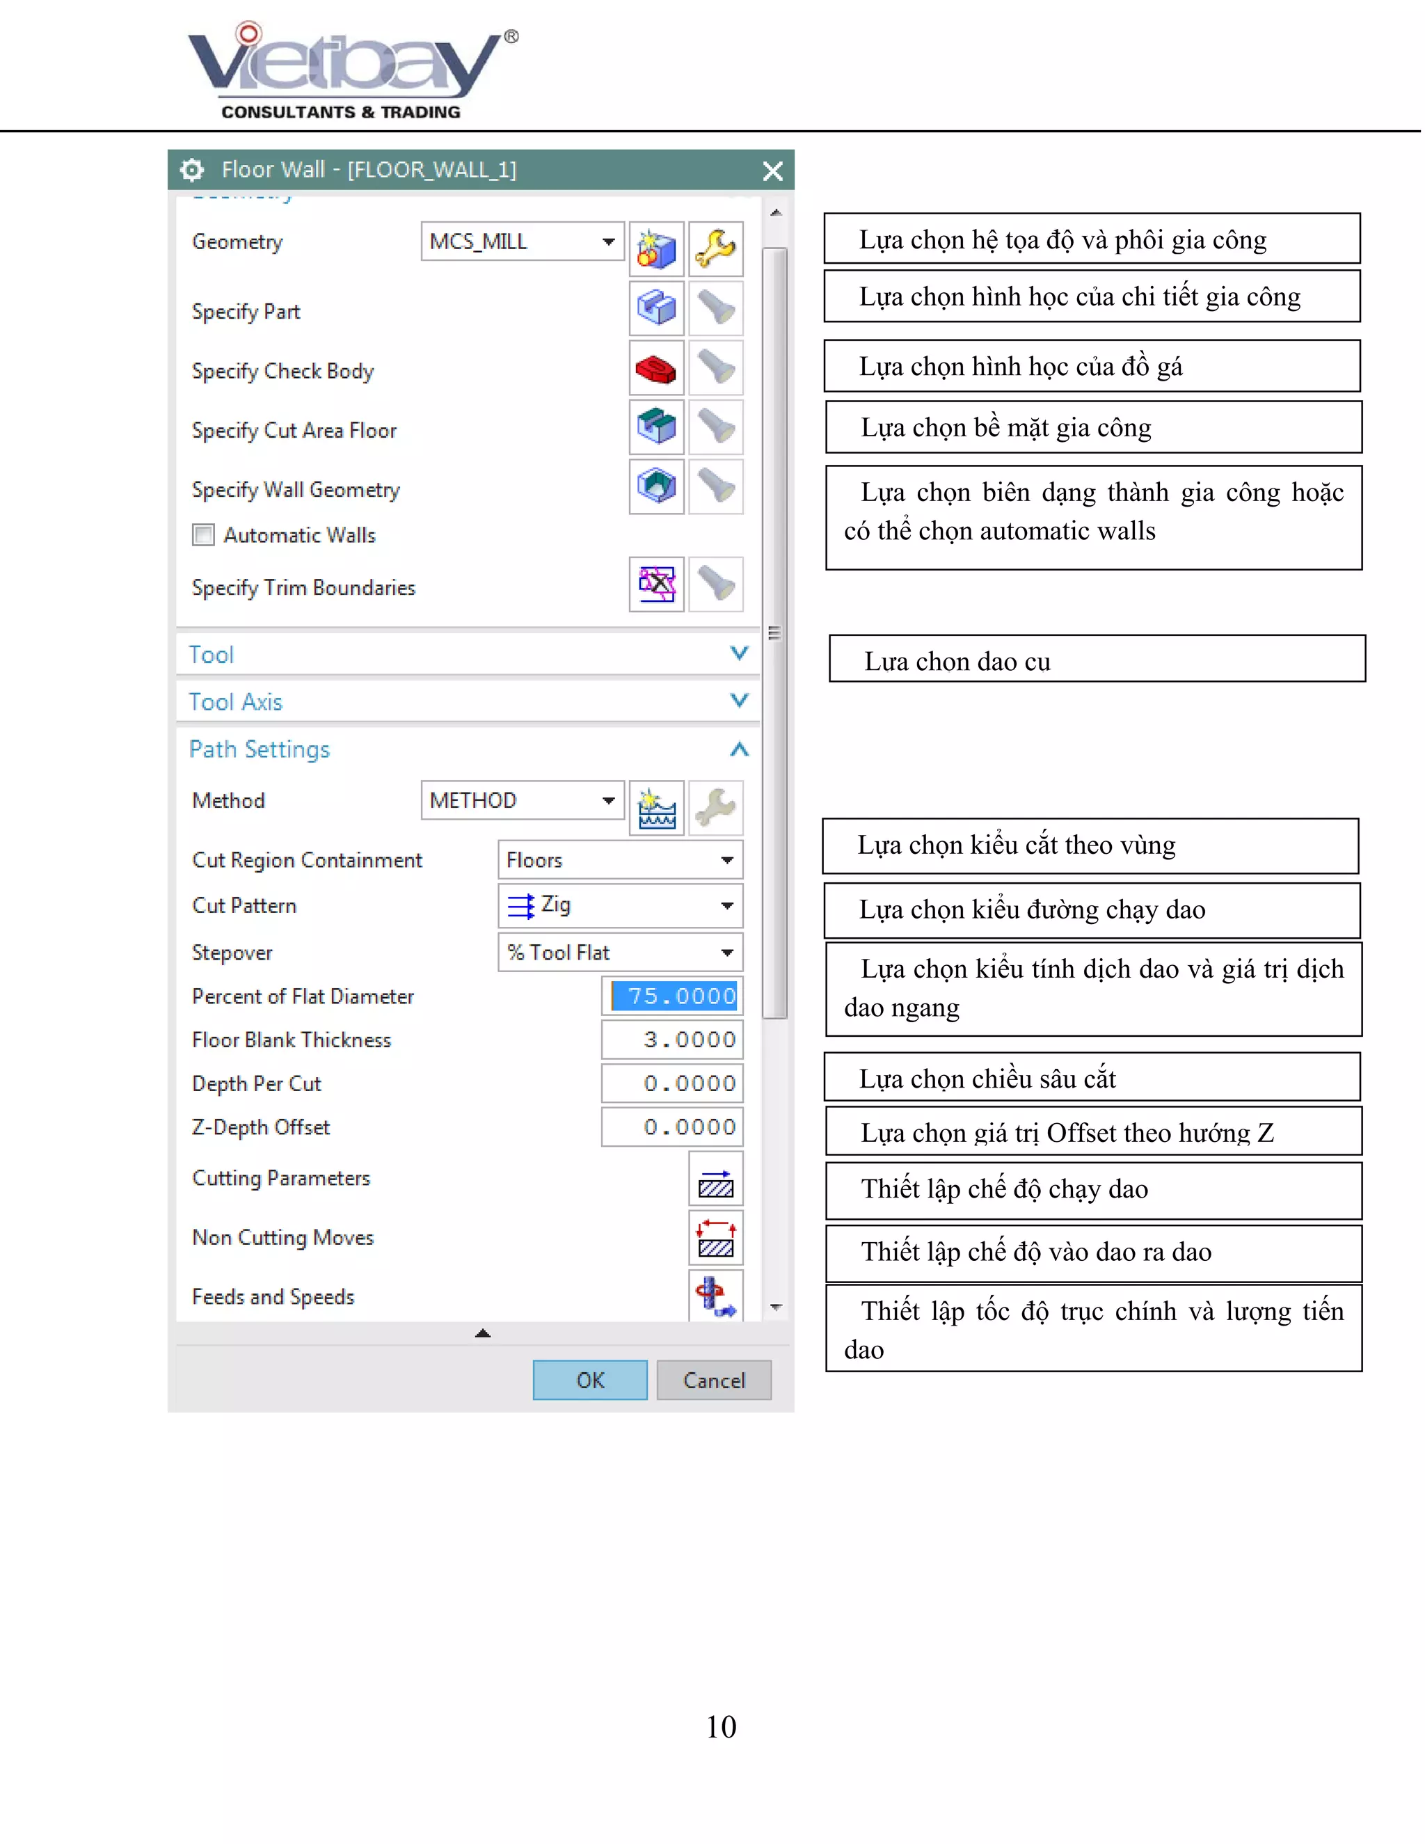1425x1844 pixels.
Task: Create a new method using the Method icon
Action: click(x=656, y=809)
